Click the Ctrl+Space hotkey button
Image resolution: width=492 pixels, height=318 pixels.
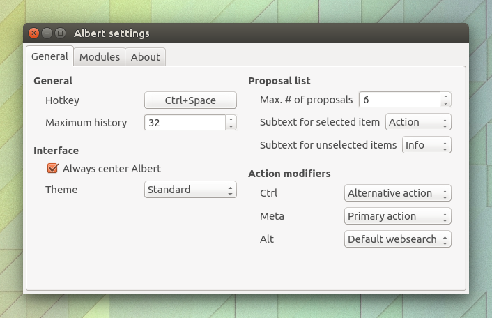(190, 100)
